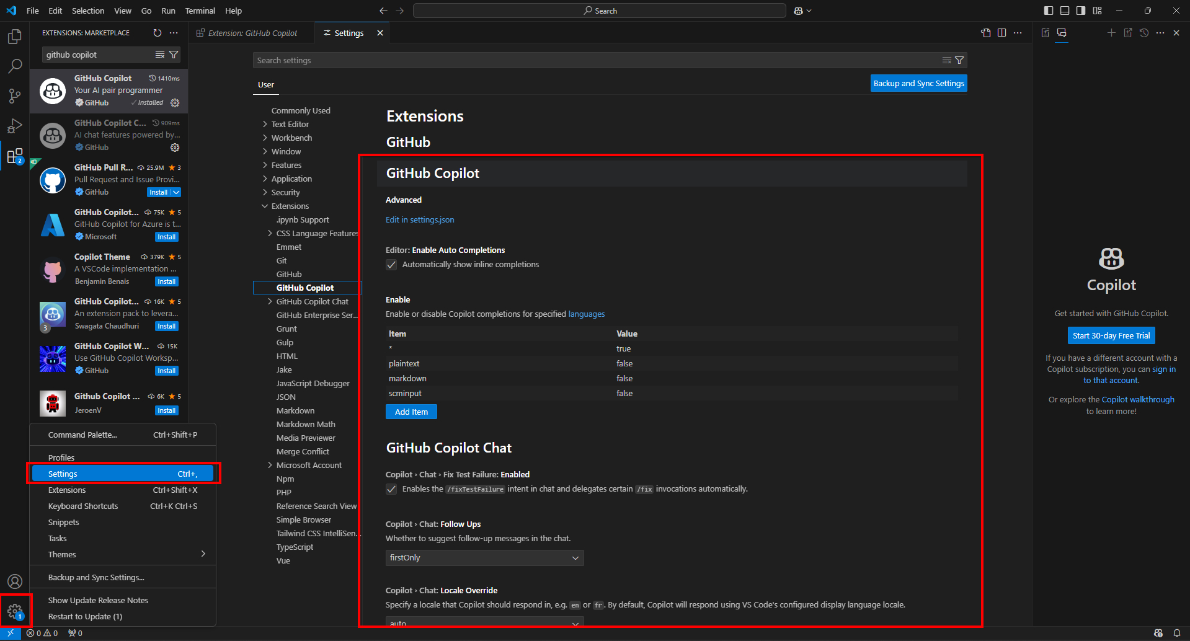Open notifications bell in status bar
Screen dimensions: 1190x641
[x=1176, y=633]
